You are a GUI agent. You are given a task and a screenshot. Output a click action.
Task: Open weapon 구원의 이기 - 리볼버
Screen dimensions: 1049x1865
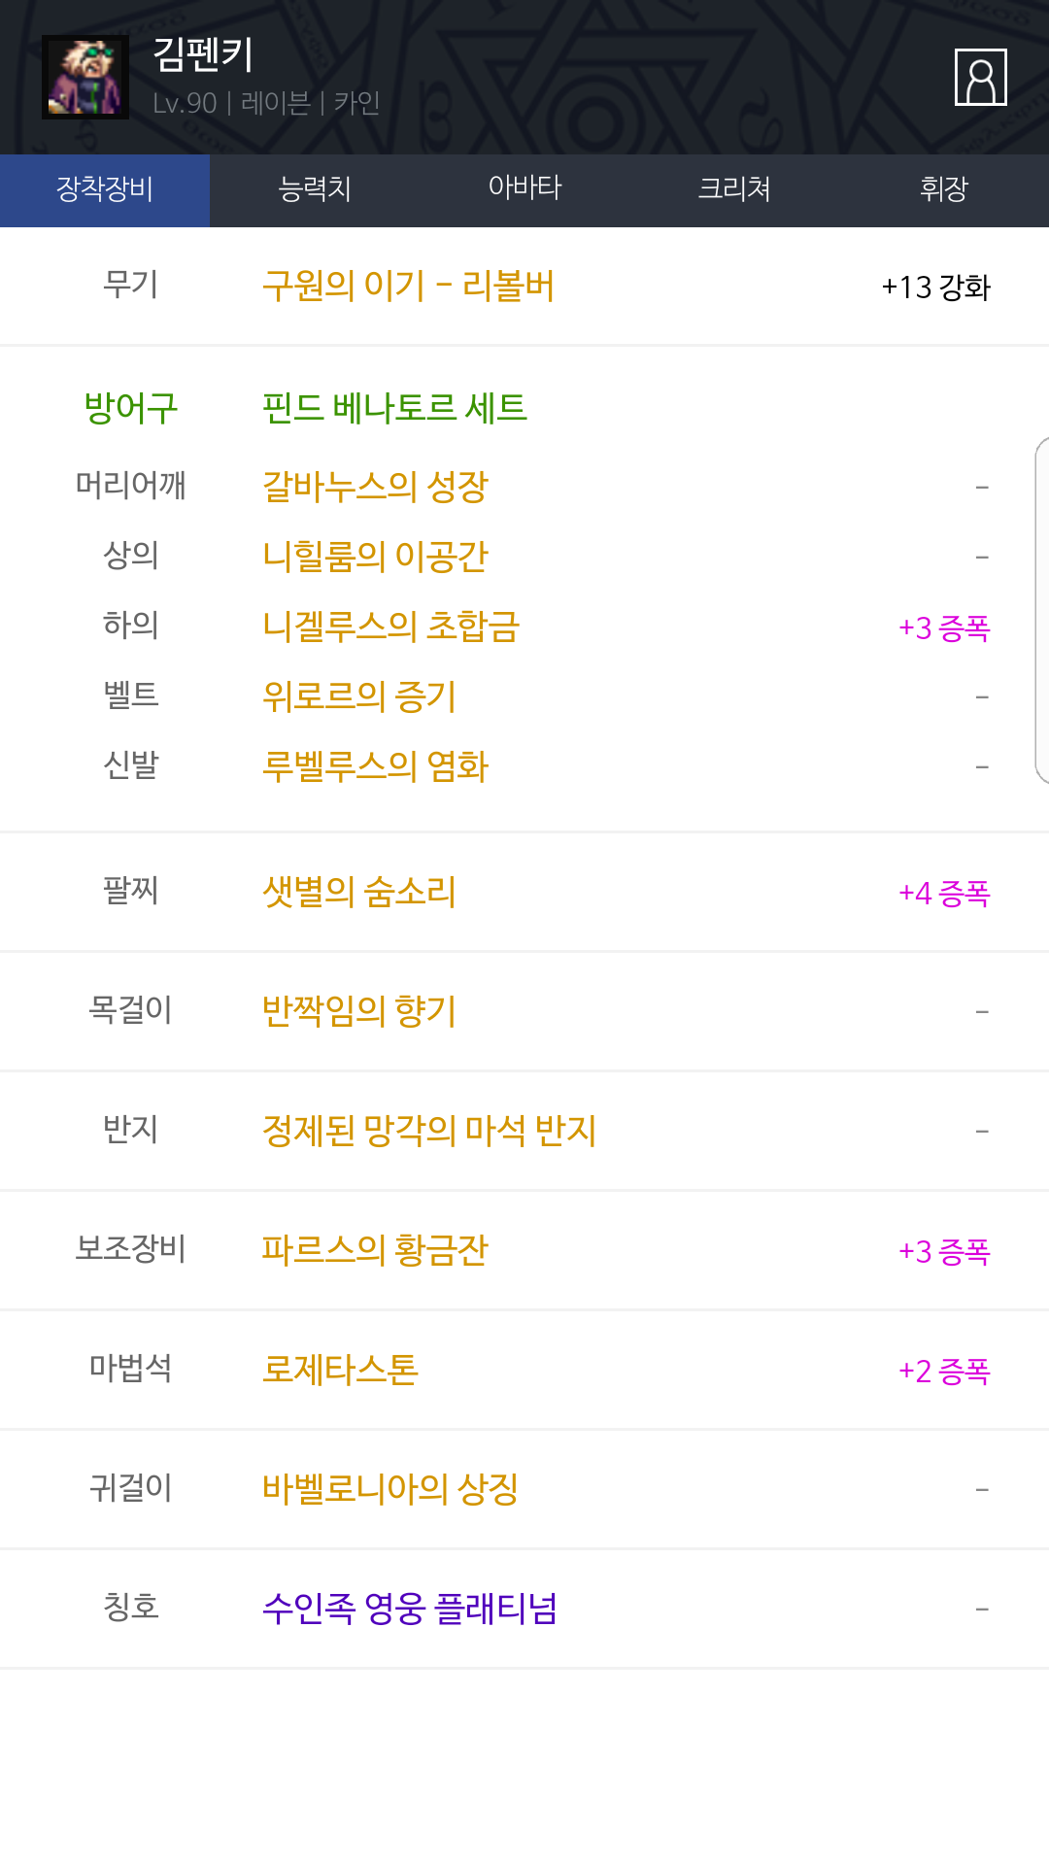coord(408,287)
